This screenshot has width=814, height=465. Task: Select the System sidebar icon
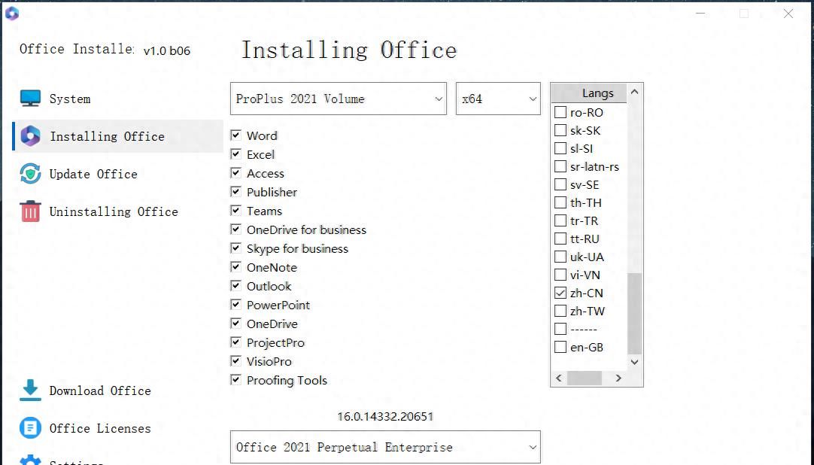click(x=29, y=98)
